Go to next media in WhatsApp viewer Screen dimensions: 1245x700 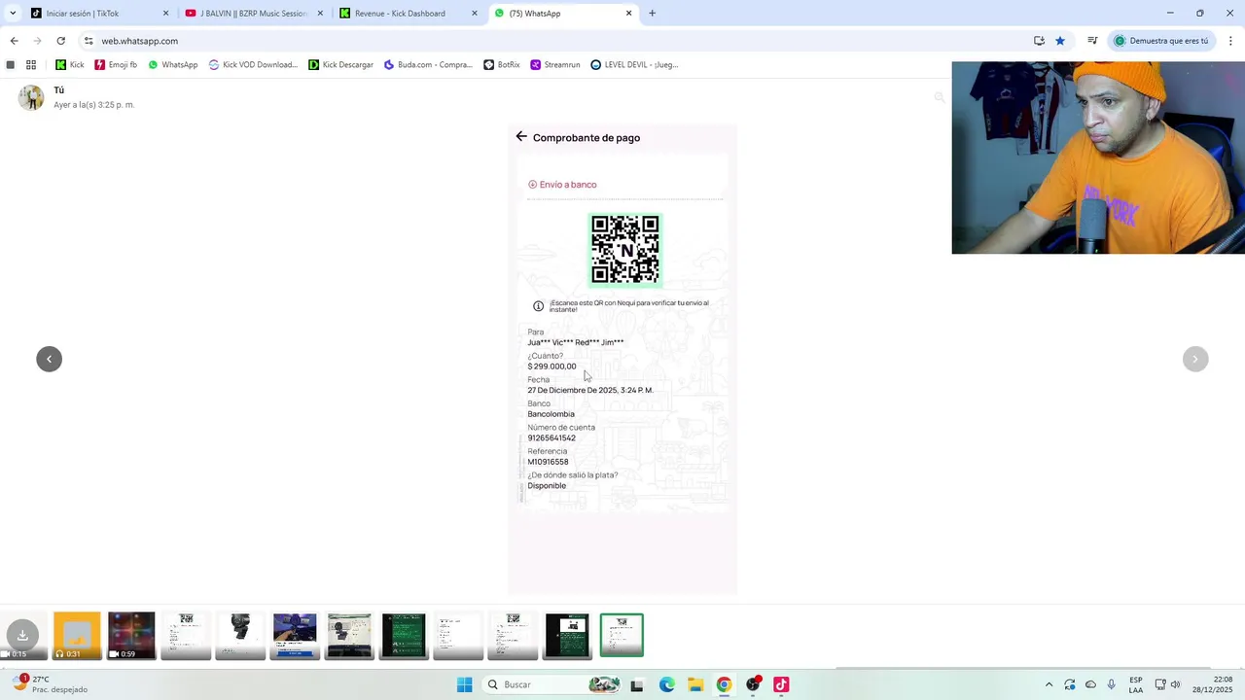[x=1195, y=359]
